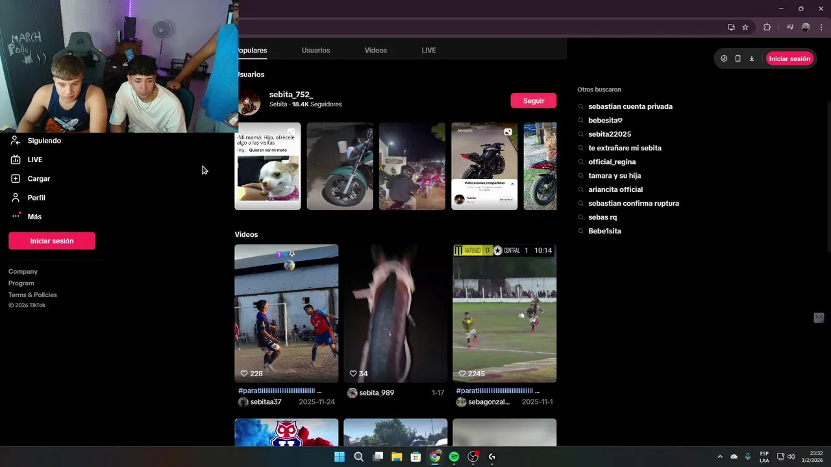This screenshot has width=831, height=467.
Task: Switch to the Populares tab
Action: 252,50
